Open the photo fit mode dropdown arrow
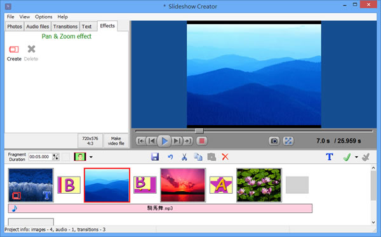 pyautogui.click(x=91, y=157)
